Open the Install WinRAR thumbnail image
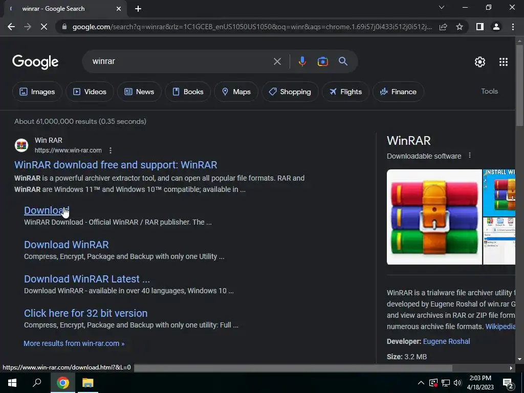Viewport: 524px width, 393px height. coord(499,193)
